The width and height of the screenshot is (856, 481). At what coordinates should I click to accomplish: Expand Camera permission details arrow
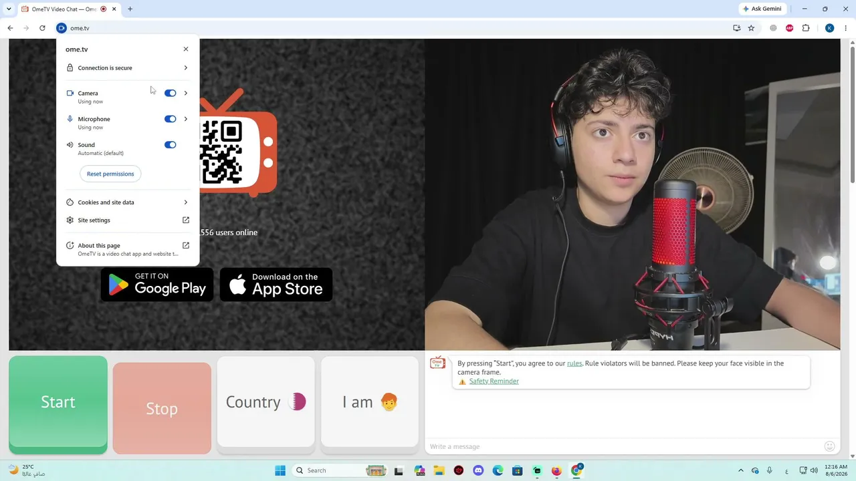pyautogui.click(x=186, y=93)
